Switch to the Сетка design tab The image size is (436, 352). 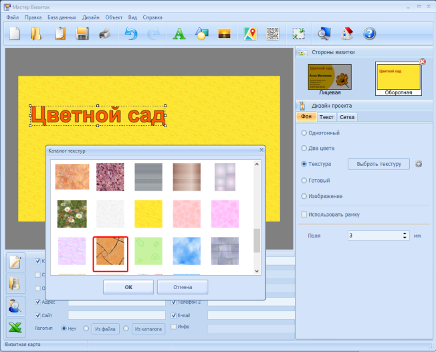(x=347, y=117)
